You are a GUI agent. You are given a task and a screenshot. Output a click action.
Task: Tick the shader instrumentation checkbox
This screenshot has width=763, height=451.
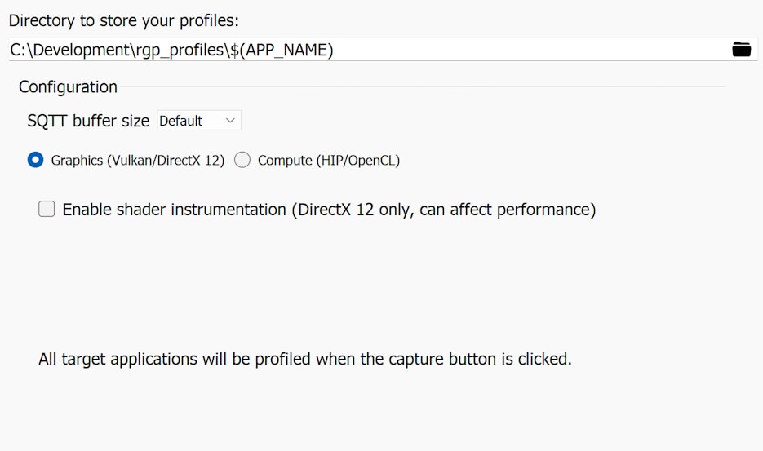(x=47, y=210)
